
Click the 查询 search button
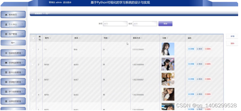click(x=165, y=24)
